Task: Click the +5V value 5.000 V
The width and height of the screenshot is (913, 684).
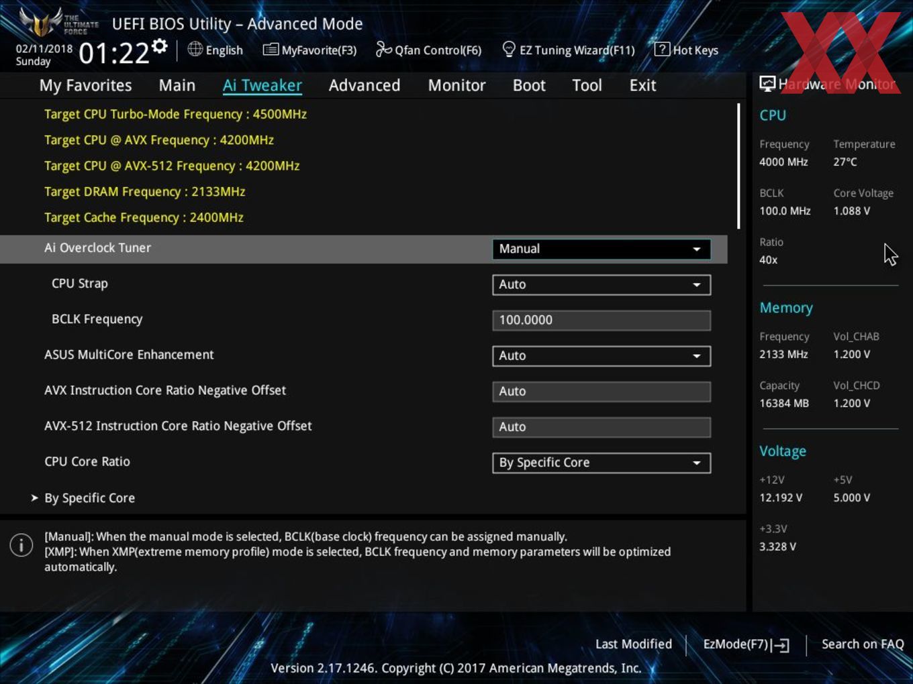Action: pos(852,498)
